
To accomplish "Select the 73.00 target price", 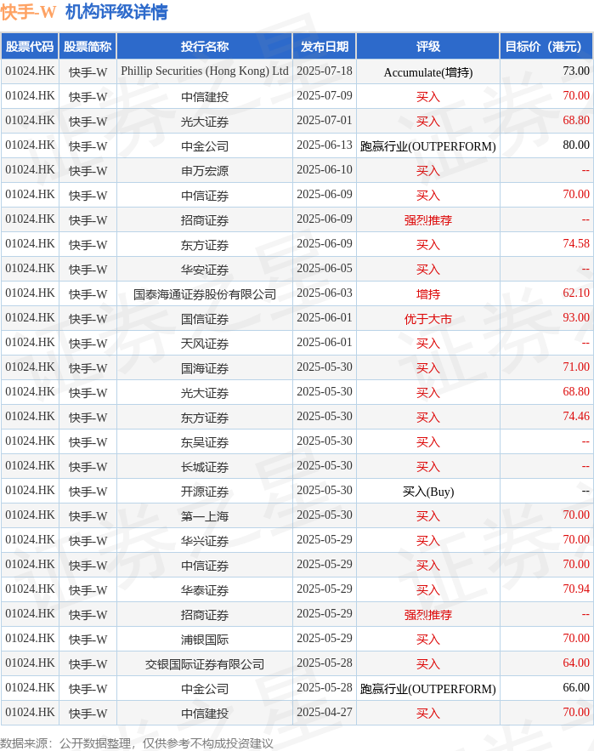I will pos(576,71).
